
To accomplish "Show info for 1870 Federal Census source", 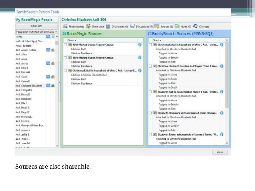I will tap(140, 57).
